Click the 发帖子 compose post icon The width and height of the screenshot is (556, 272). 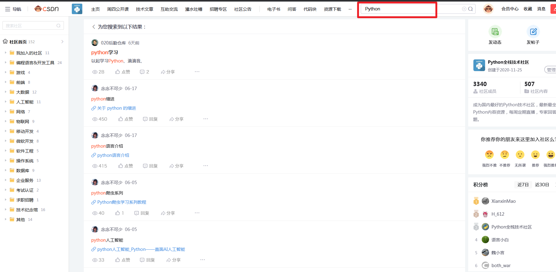click(x=533, y=32)
